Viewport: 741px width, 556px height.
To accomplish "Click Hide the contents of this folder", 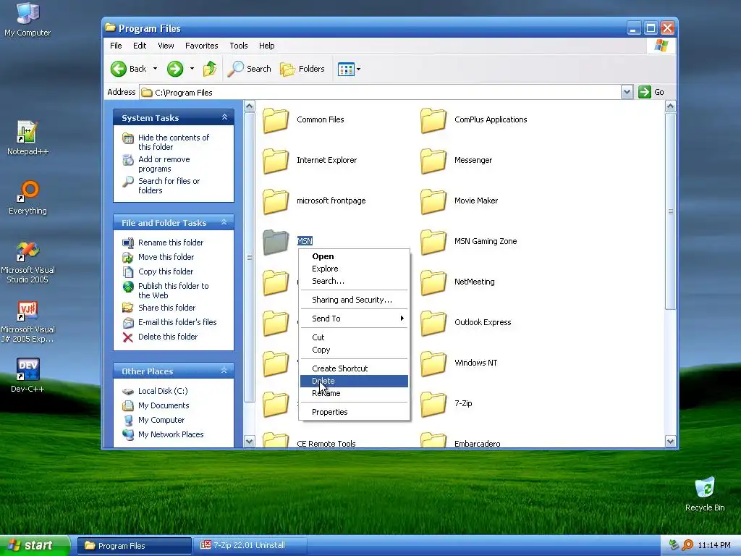I will (173, 143).
